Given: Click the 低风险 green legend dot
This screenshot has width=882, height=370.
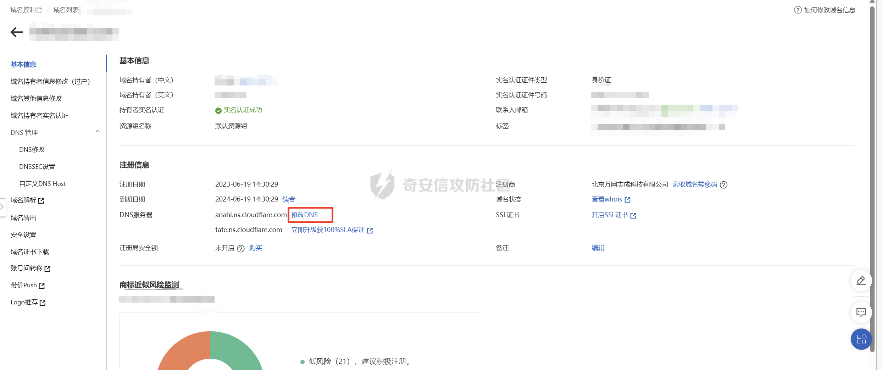Looking at the screenshot, I should pyautogui.click(x=303, y=362).
